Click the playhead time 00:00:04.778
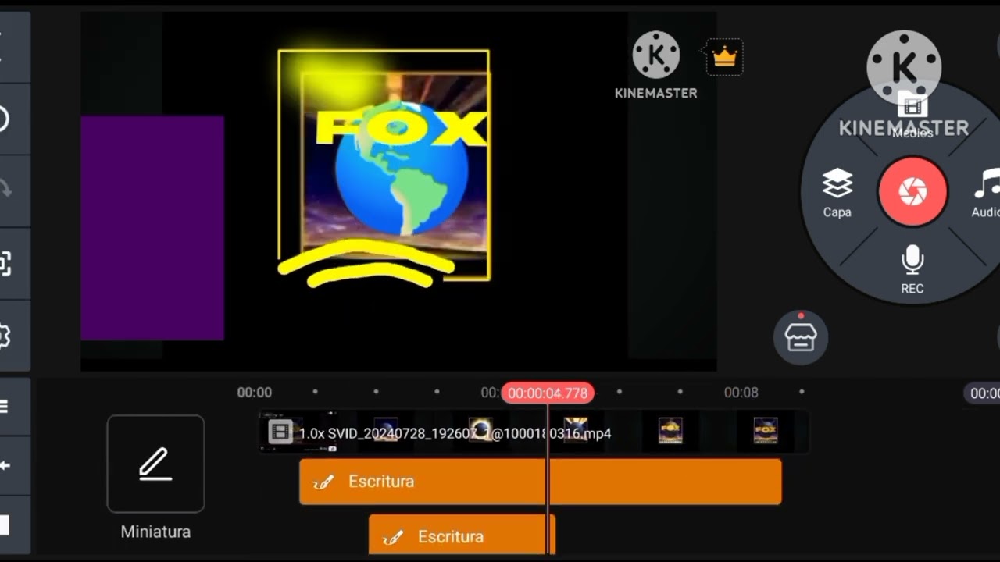The width and height of the screenshot is (1000, 562). coord(548,393)
